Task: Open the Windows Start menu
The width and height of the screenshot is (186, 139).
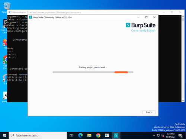Action: (4, 136)
